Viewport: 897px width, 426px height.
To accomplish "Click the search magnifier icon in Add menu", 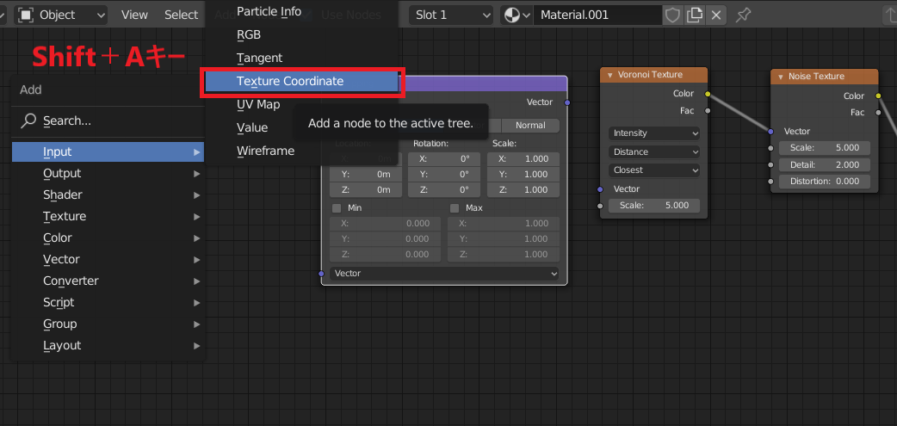I will 28,120.
